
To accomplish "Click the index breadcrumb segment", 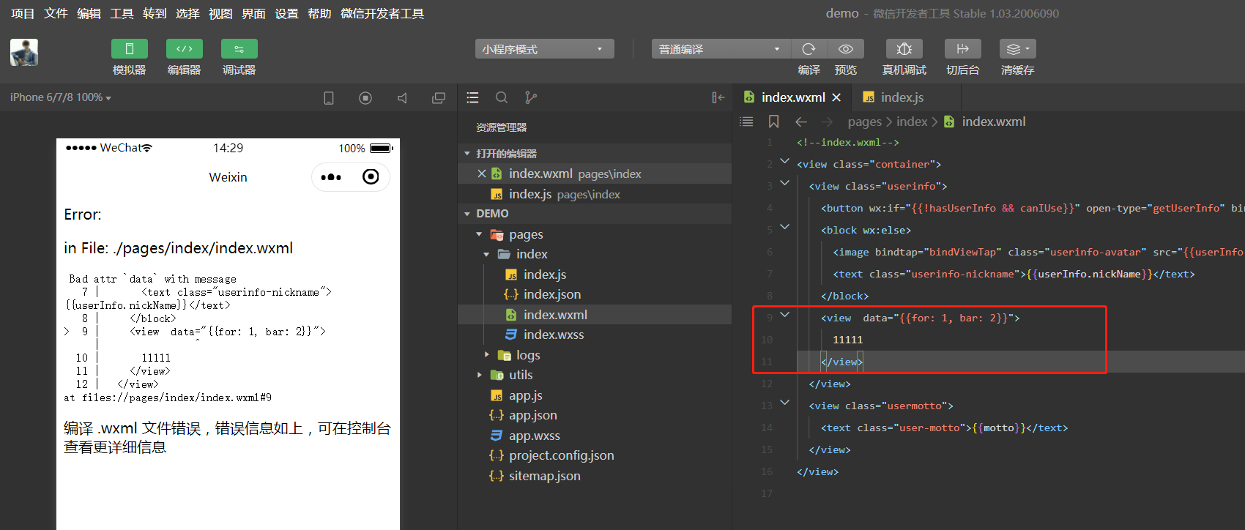I will [x=912, y=122].
